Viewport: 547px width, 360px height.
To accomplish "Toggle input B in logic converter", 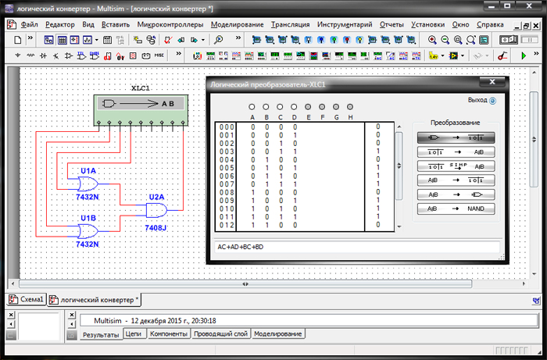I will pyautogui.click(x=266, y=107).
